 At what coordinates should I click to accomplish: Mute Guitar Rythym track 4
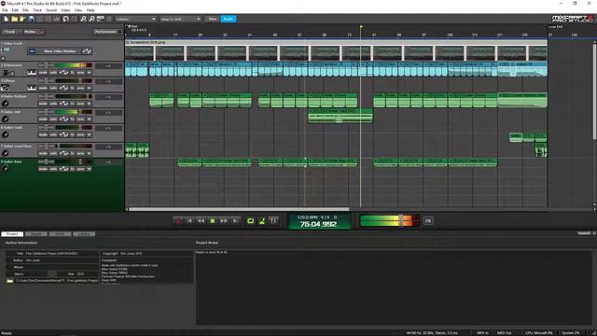pyautogui.click(x=43, y=104)
